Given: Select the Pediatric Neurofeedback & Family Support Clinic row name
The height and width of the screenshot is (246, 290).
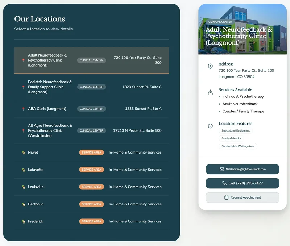Looking at the screenshot, I should [x=50, y=87].
